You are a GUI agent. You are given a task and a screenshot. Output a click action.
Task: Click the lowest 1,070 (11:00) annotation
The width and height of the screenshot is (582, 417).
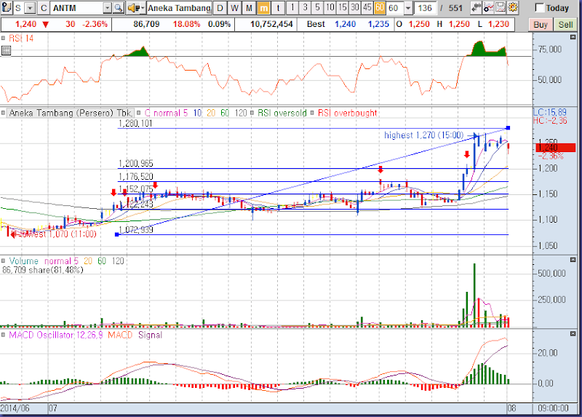(57, 234)
